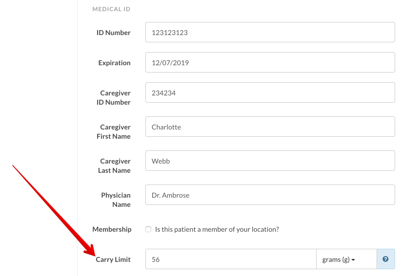The image size is (401, 276).
Task: Click the Carry Limit label
Action: click(x=113, y=259)
